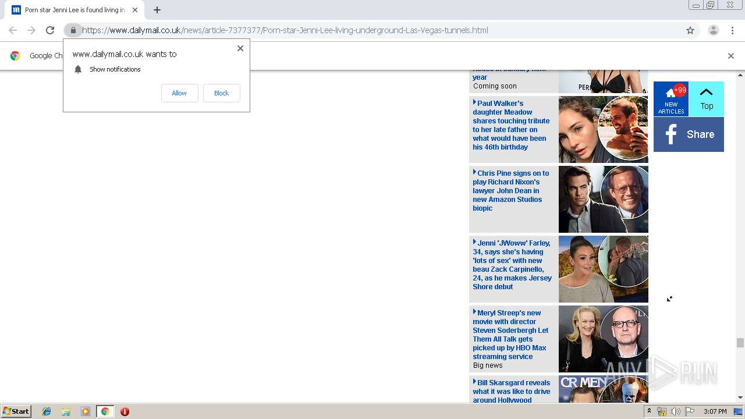745x419 pixels.
Task: Reload the current page
Action: [x=50, y=30]
